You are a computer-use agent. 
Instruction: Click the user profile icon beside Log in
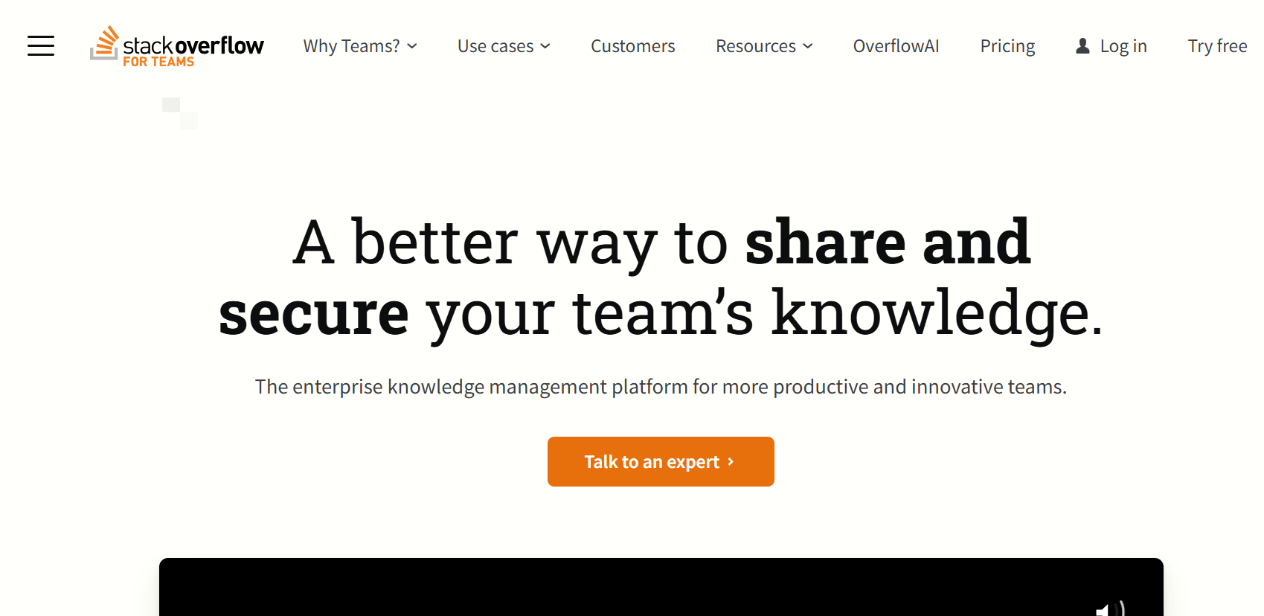(x=1082, y=46)
